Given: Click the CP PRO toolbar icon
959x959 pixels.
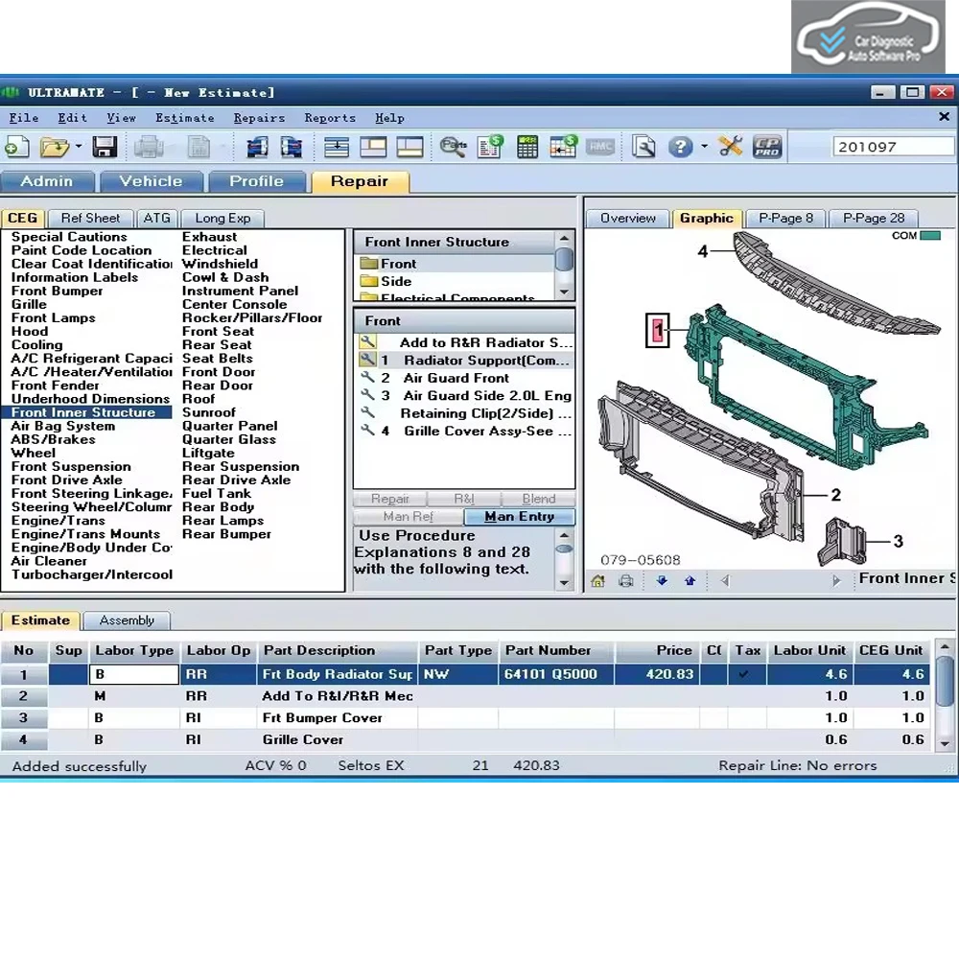Looking at the screenshot, I should click(767, 147).
